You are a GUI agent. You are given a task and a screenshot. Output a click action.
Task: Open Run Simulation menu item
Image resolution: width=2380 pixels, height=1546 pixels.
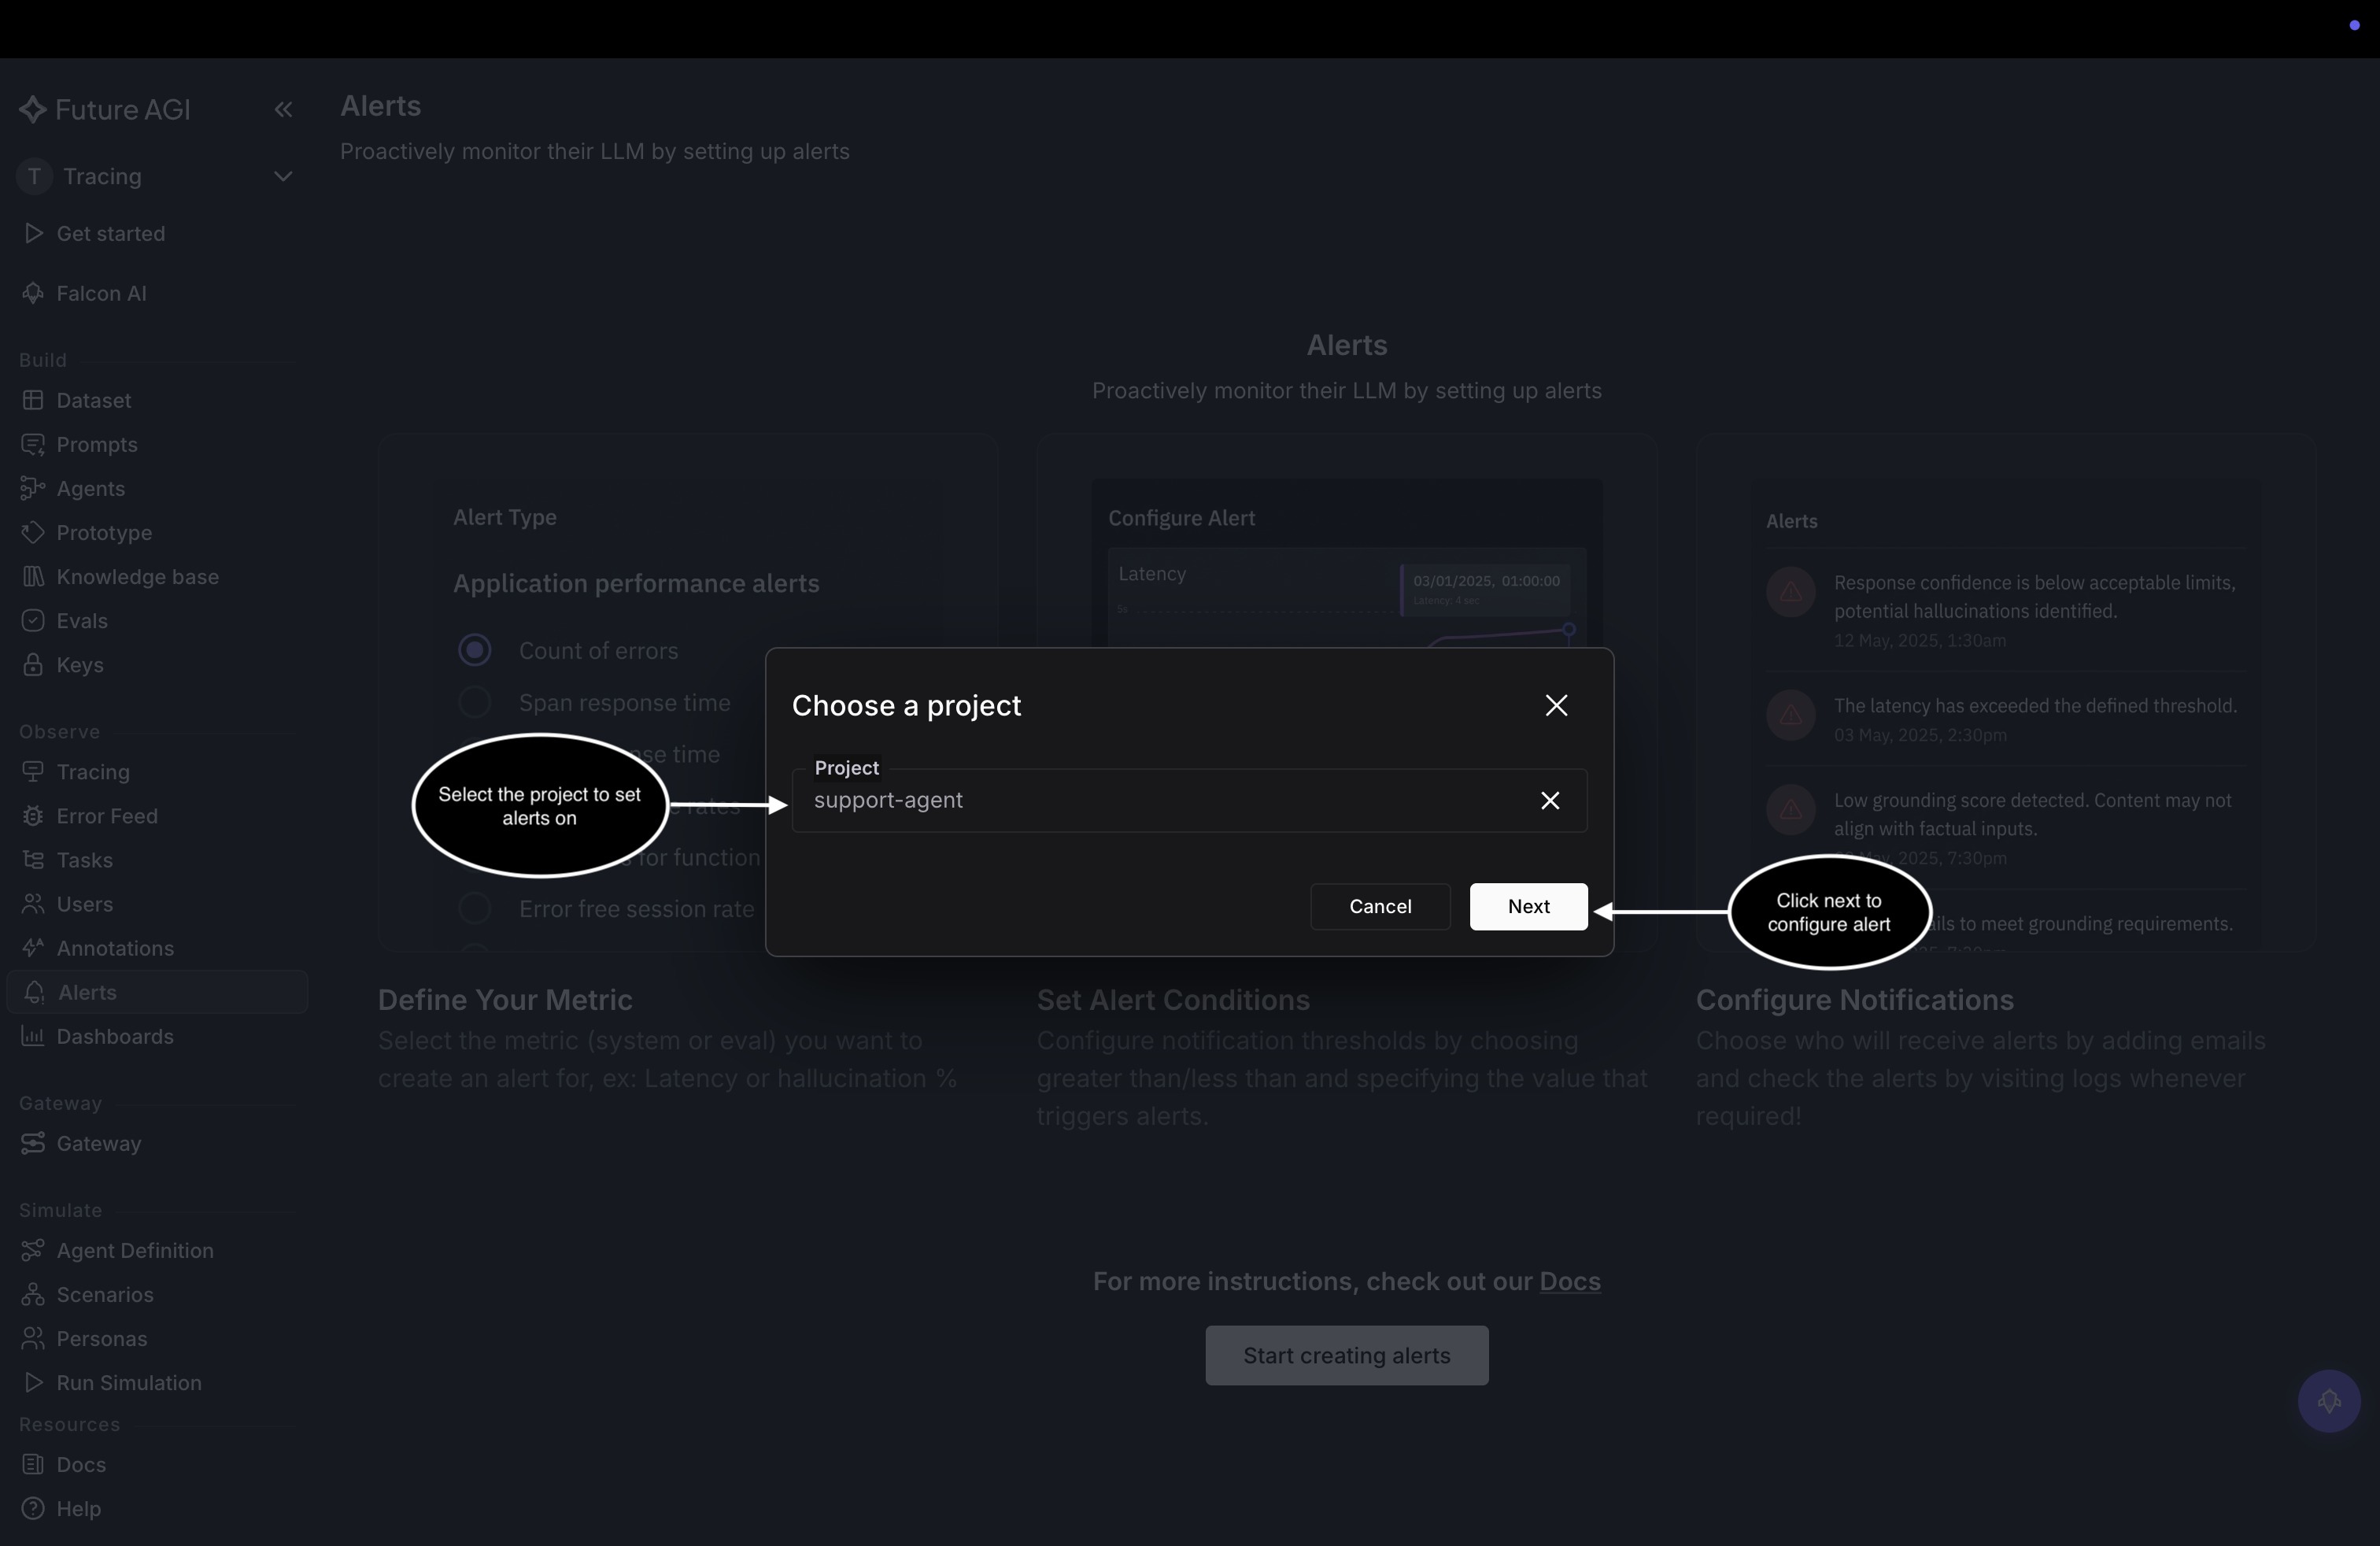click(156, 1382)
